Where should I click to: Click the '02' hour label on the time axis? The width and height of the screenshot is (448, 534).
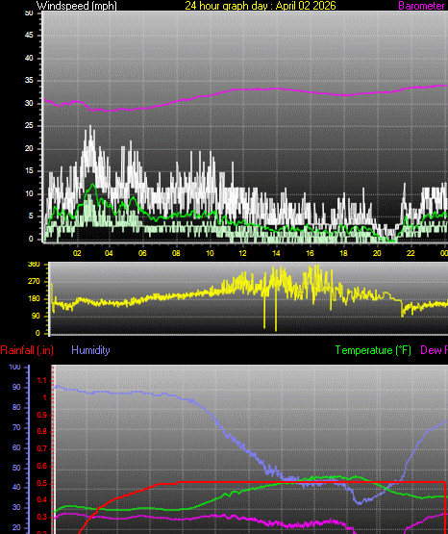[77, 253]
